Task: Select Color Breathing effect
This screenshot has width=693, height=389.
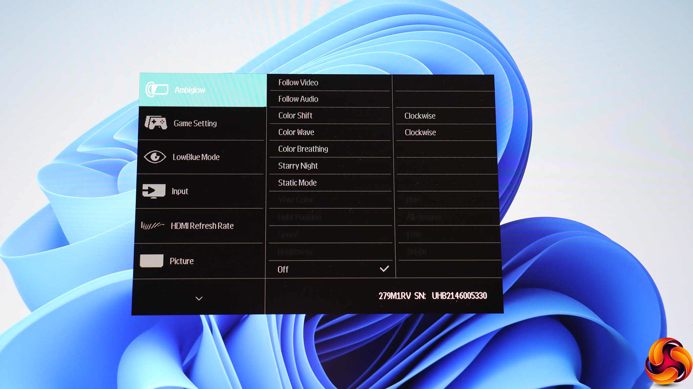Action: click(x=303, y=149)
